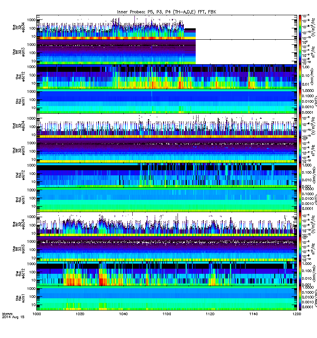This screenshot has height=338, width=317.
Task: Click the 1020 time tick on x-axis
Action: pyautogui.click(x=80, y=314)
